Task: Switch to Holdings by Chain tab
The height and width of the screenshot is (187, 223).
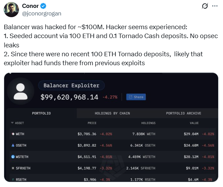Action: pyautogui.click(x=112, y=113)
